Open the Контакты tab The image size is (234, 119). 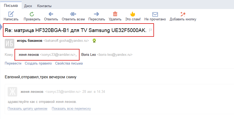click(x=44, y=6)
